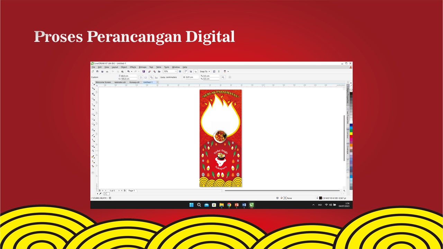This screenshot has height=249, width=443.
Task: Click no-fill swatch in document palette
Action: coord(105,194)
